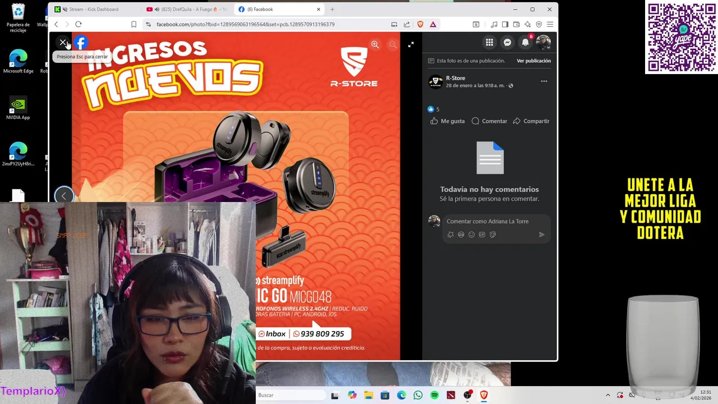Open the browser hamburger menu
The height and width of the screenshot is (404, 718).
(x=550, y=24)
